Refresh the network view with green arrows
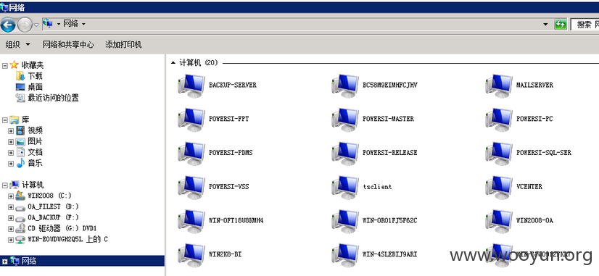The height and width of the screenshot is (276, 599). (560, 25)
